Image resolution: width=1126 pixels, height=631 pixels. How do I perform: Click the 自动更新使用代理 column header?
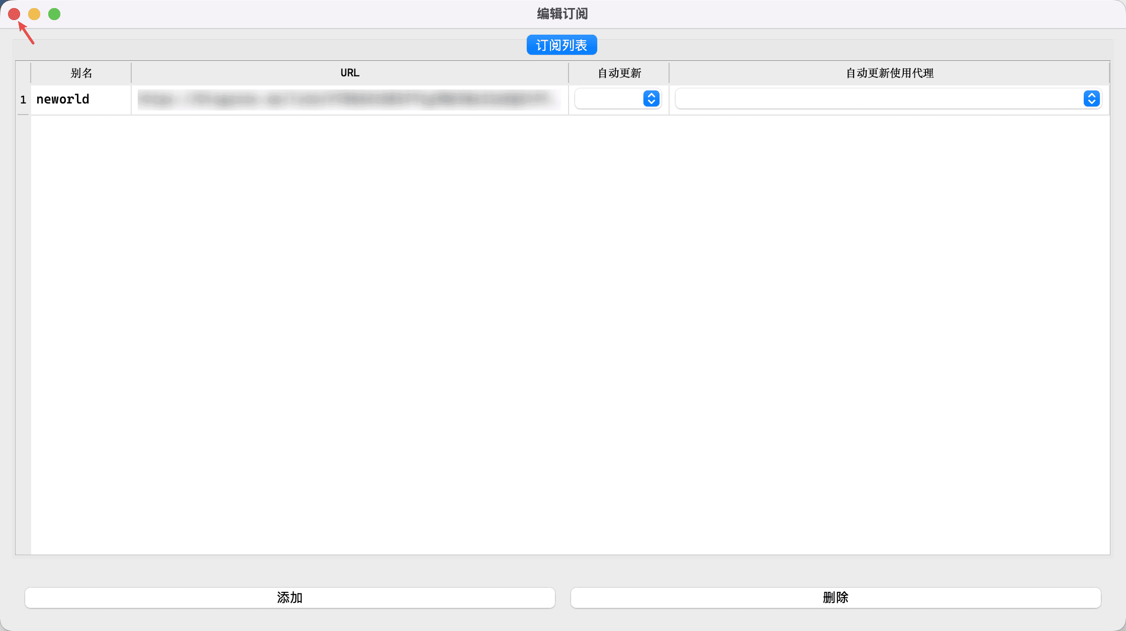click(x=889, y=73)
